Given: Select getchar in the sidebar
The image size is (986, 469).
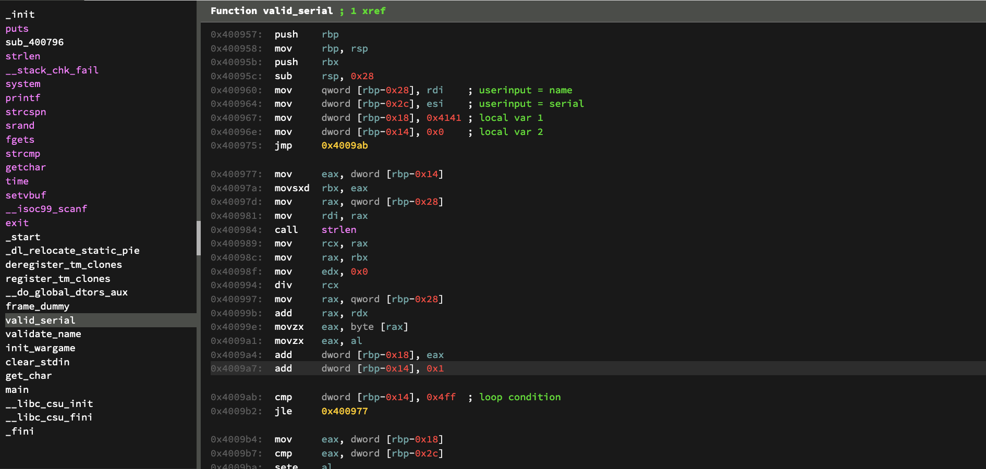Looking at the screenshot, I should 26,167.
